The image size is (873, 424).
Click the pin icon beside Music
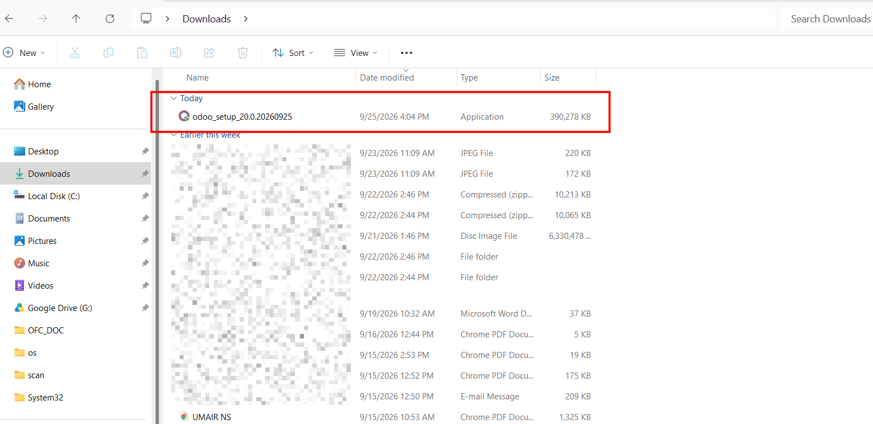(145, 263)
